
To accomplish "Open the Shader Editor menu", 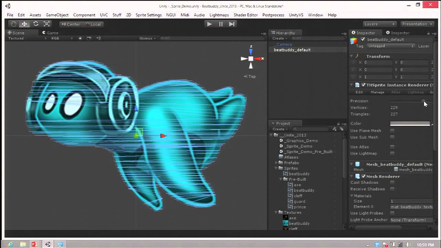I will pyautogui.click(x=246, y=15).
